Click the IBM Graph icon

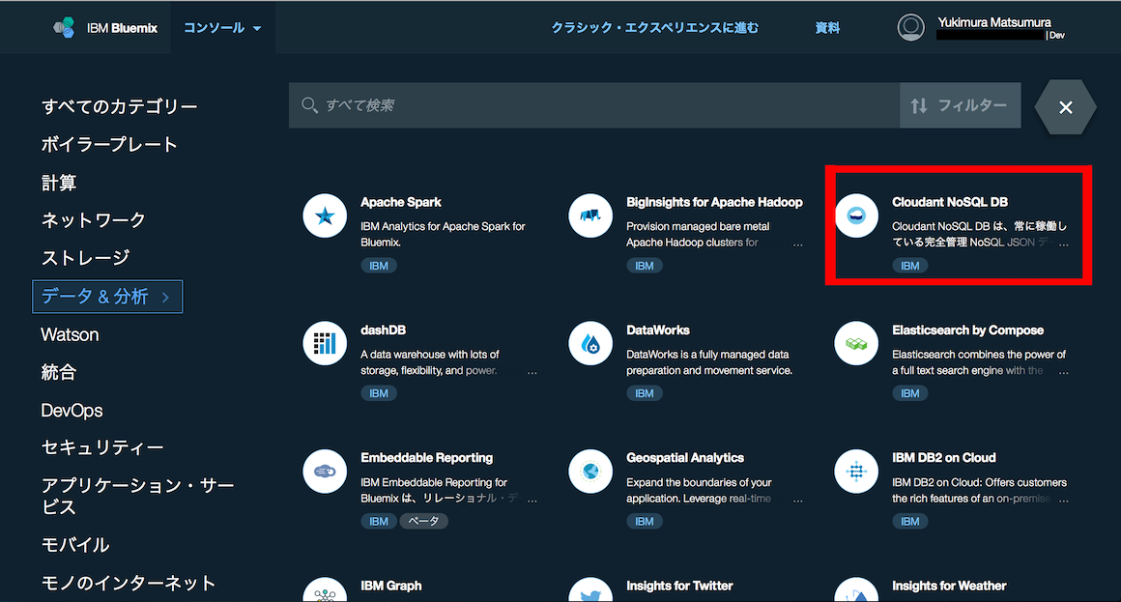tap(325, 590)
